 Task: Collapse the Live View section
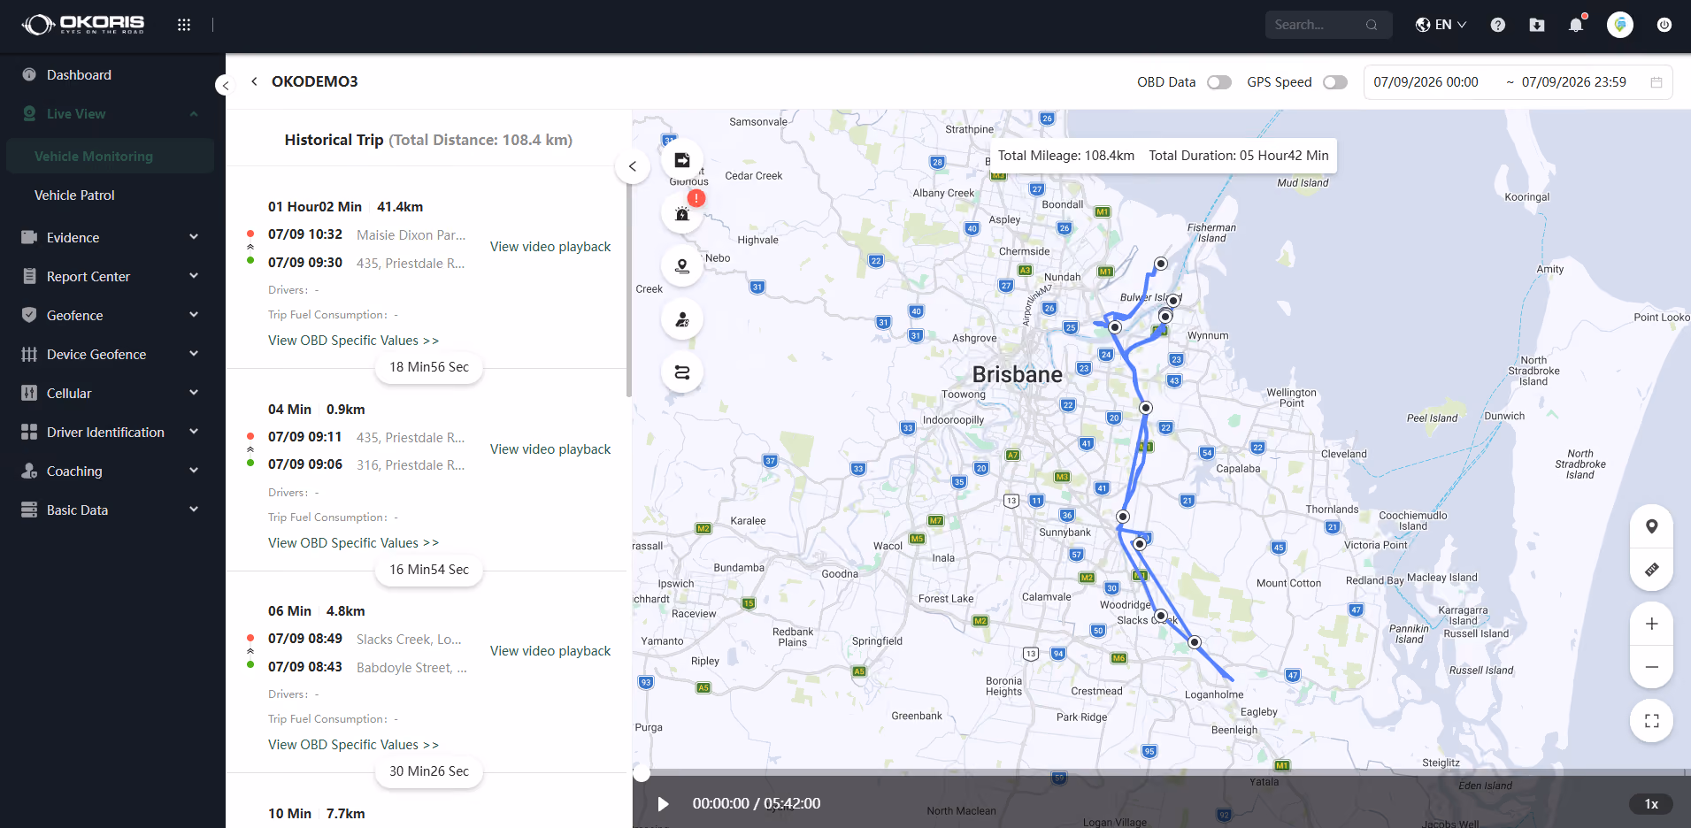(112, 113)
